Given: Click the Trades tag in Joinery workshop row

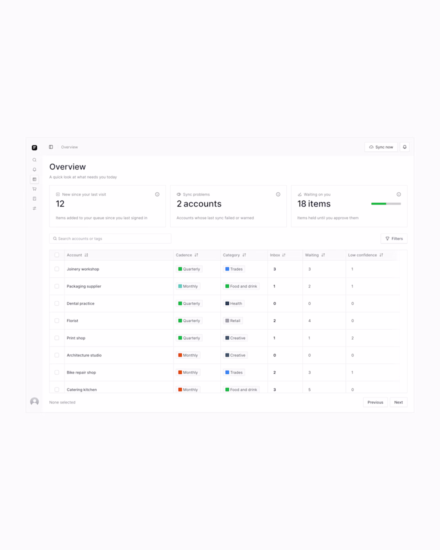Looking at the screenshot, I should (234, 269).
